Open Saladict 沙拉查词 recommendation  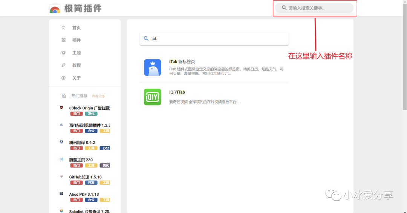pos(89,211)
